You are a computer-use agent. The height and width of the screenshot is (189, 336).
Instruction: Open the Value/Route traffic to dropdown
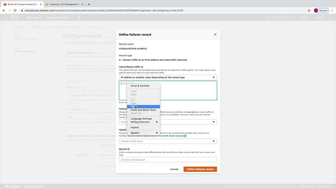pyautogui.click(x=168, y=77)
